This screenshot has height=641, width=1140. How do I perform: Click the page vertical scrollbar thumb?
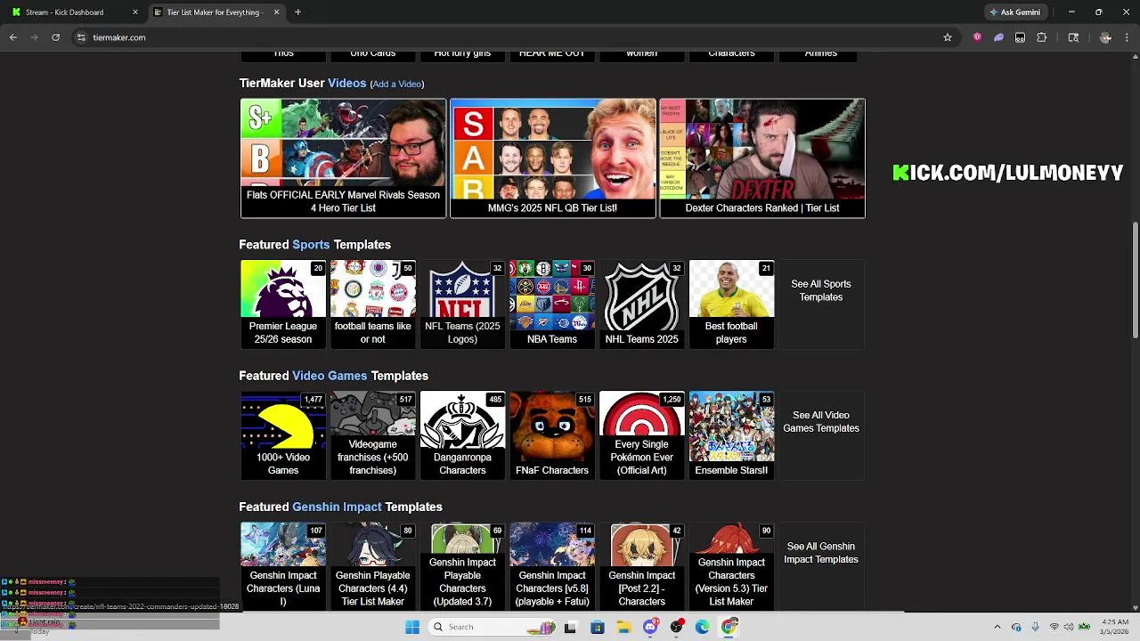pos(1135,280)
